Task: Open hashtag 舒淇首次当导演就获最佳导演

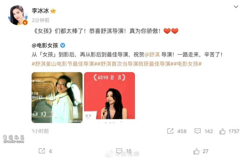Action: pyautogui.click(x=134, y=64)
